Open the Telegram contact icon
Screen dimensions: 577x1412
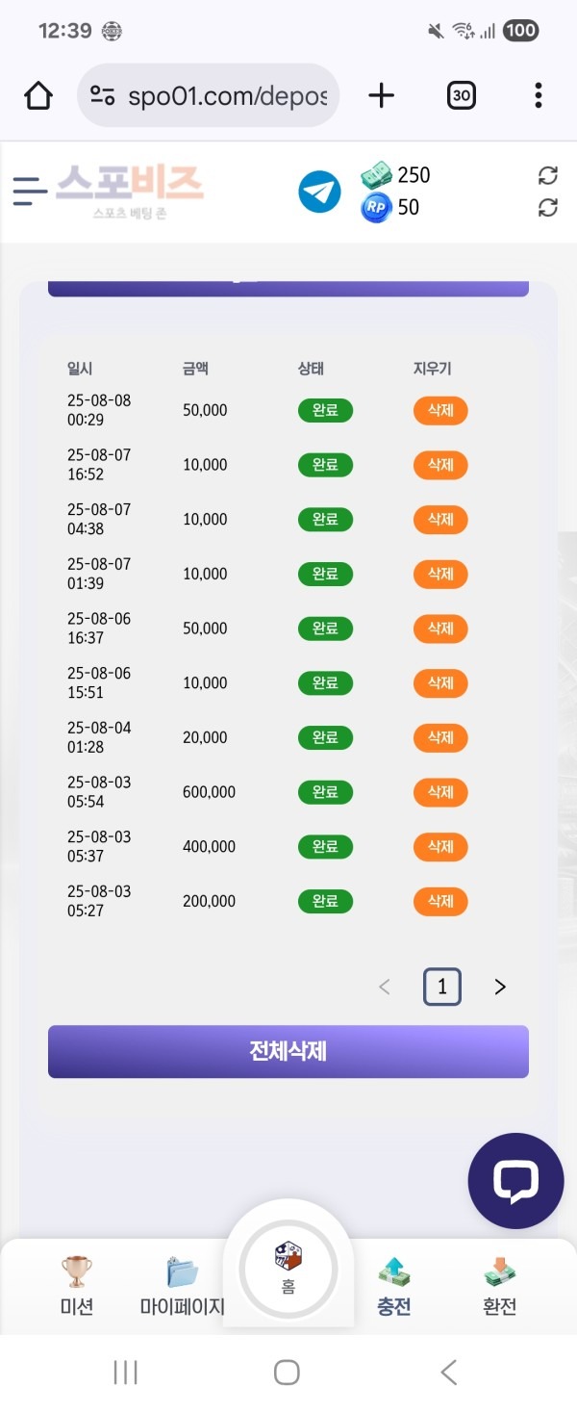click(319, 192)
